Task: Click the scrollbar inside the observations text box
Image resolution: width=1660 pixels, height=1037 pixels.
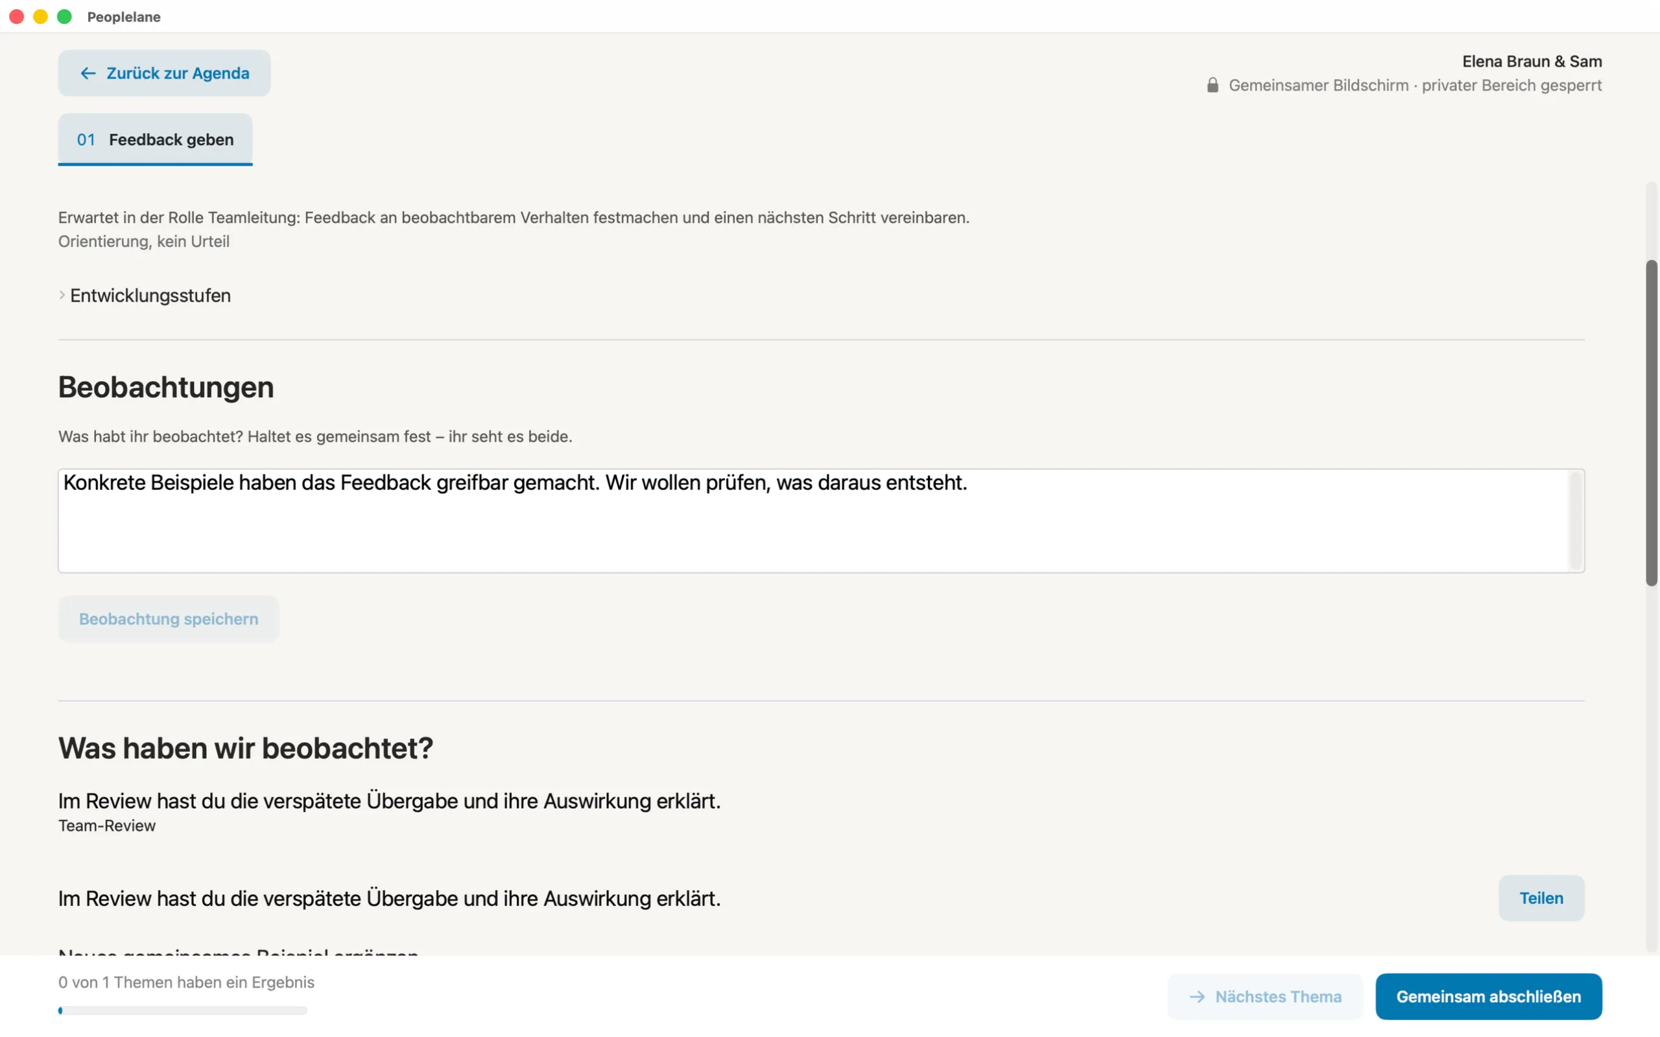Action: pyautogui.click(x=1576, y=521)
